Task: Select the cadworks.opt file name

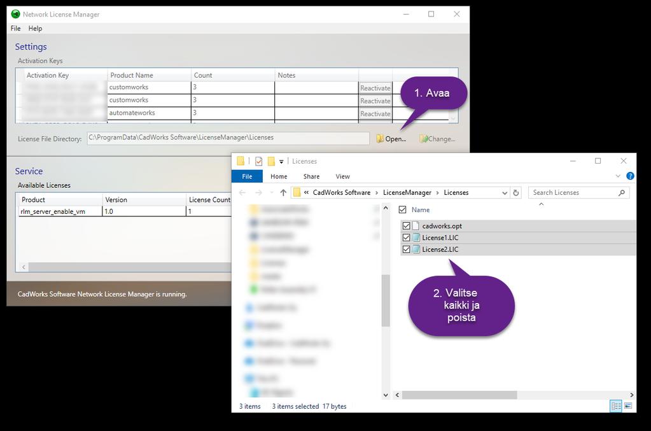Action: pos(442,226)
